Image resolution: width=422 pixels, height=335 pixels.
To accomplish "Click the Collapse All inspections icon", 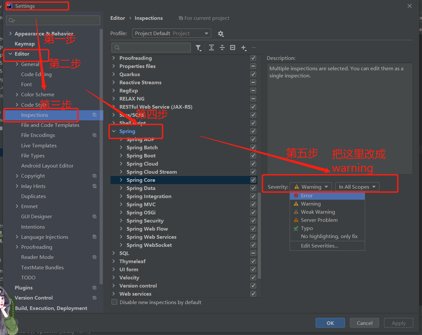I will [x=222, y=47].
